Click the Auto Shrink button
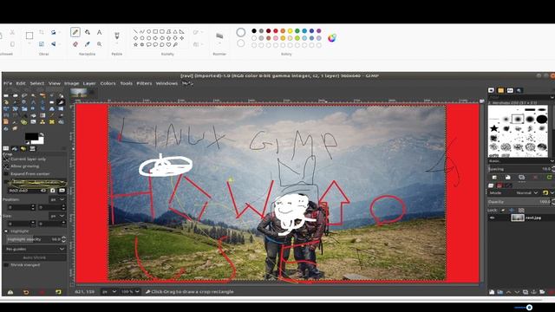This screenshot has width=555, height=312. coord(35,257)
